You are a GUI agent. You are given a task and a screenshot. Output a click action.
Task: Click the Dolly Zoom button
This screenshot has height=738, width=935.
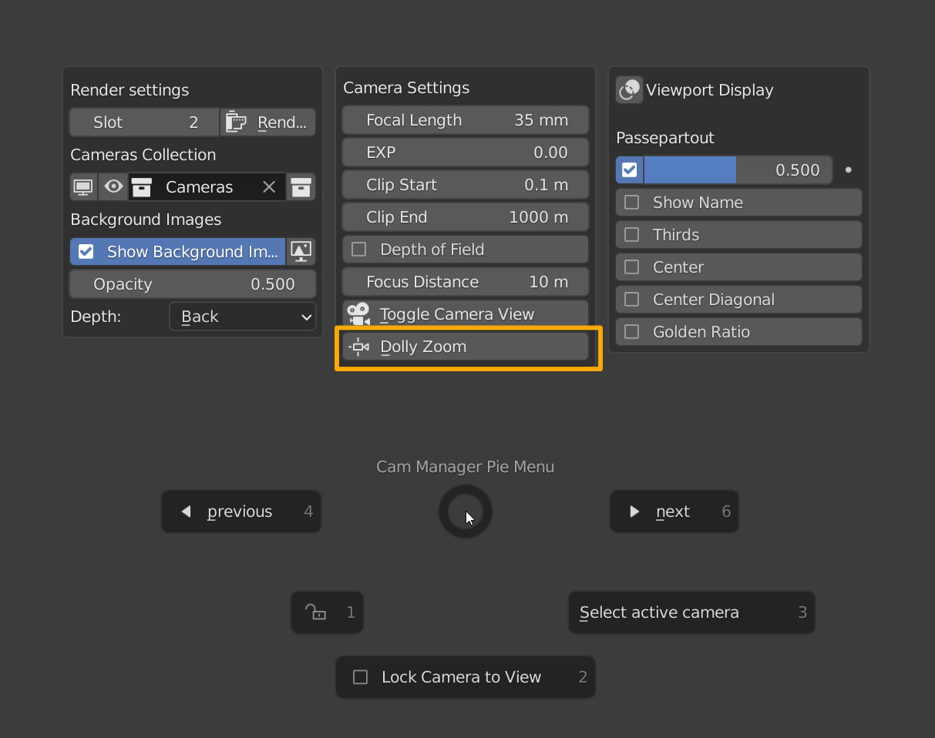pyautogui.click(x=465, y=347)
